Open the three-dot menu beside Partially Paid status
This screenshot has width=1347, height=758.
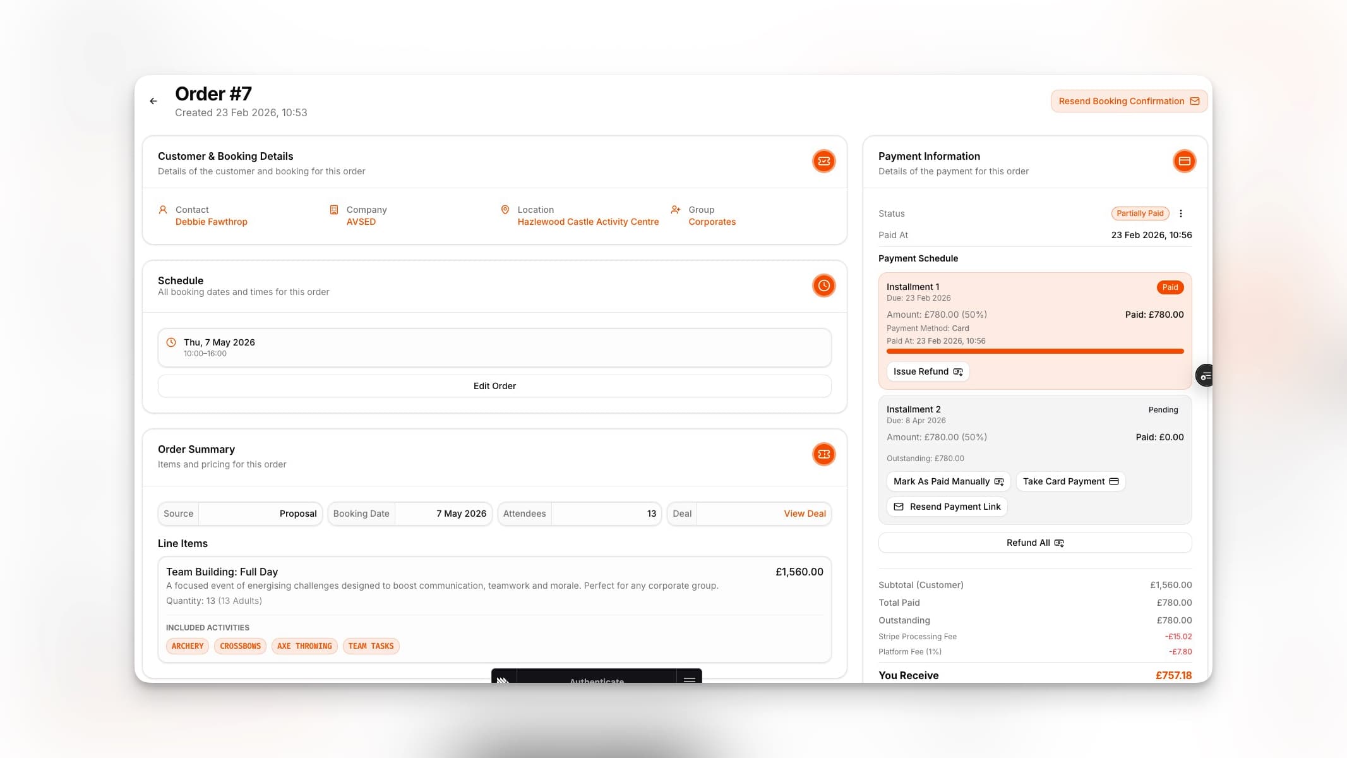pyautogui.click(x=1181, y=214)
